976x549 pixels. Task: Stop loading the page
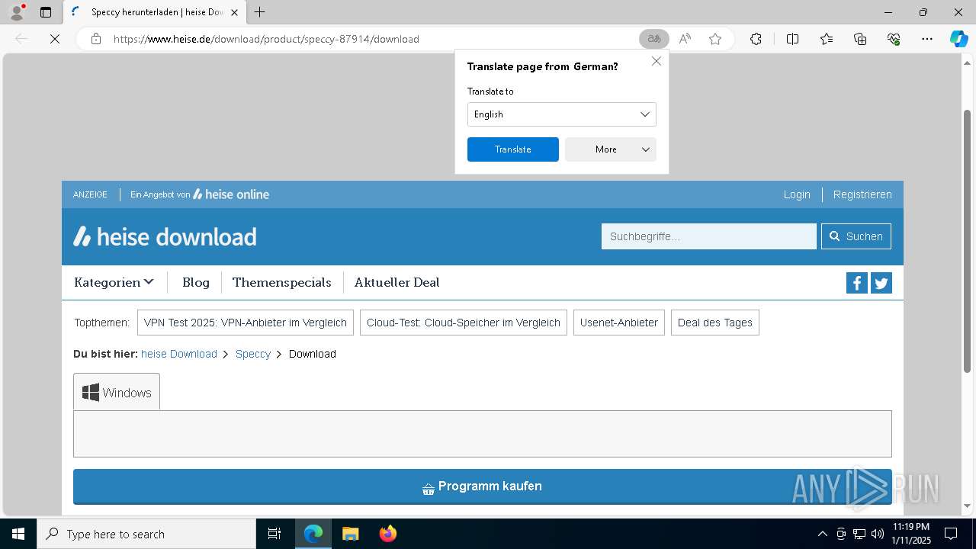(55, 39)
